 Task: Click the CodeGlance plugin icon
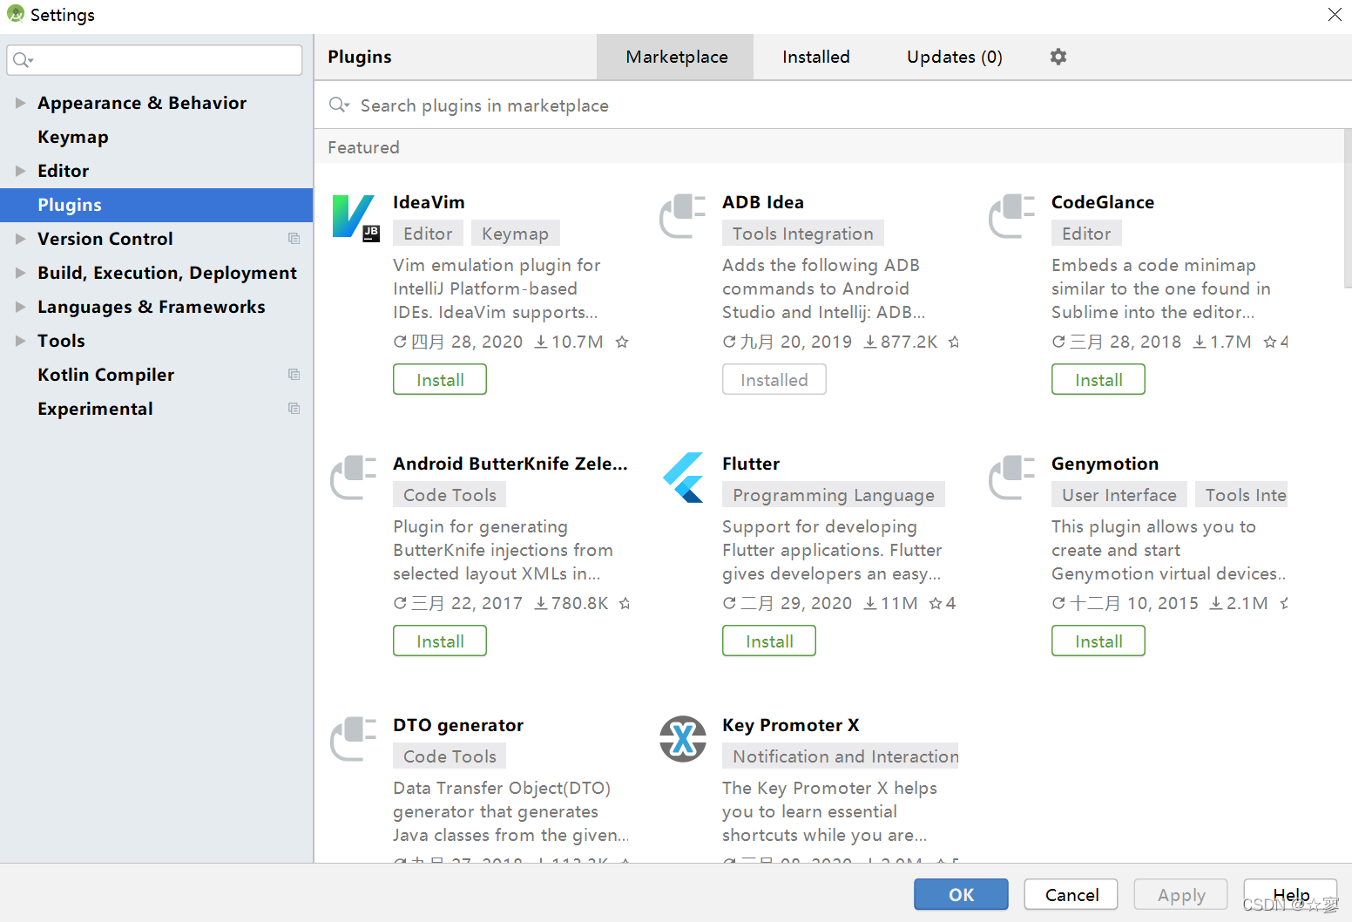pyautogui.click(x=1012, y=216)
